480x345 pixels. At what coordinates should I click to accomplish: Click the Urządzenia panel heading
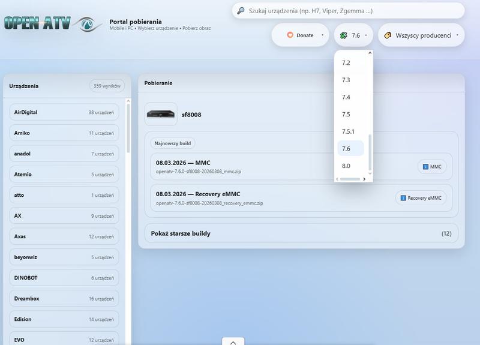tap(24, 86)
